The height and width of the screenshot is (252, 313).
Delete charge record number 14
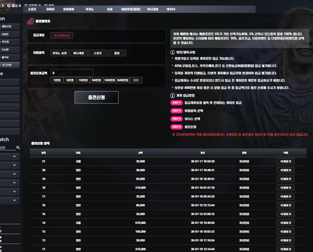286,223
